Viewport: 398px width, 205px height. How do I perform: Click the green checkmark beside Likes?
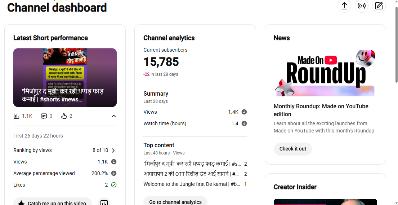[114, 185]
